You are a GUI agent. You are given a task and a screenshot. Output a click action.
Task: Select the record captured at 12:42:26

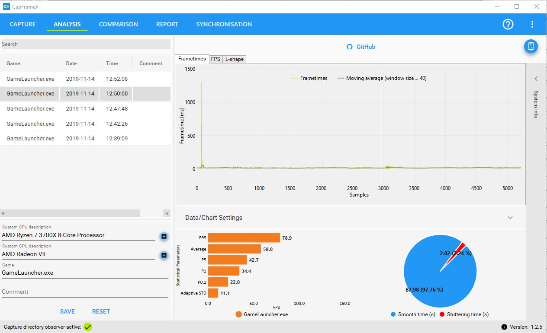(85, 124)
